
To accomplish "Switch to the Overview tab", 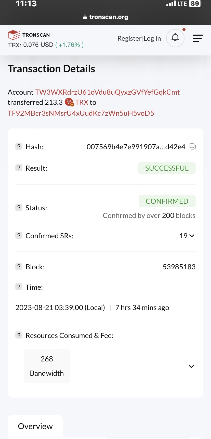I will (35, 426).
